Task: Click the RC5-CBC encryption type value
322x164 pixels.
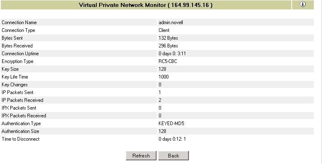Action: coord(168,61)
